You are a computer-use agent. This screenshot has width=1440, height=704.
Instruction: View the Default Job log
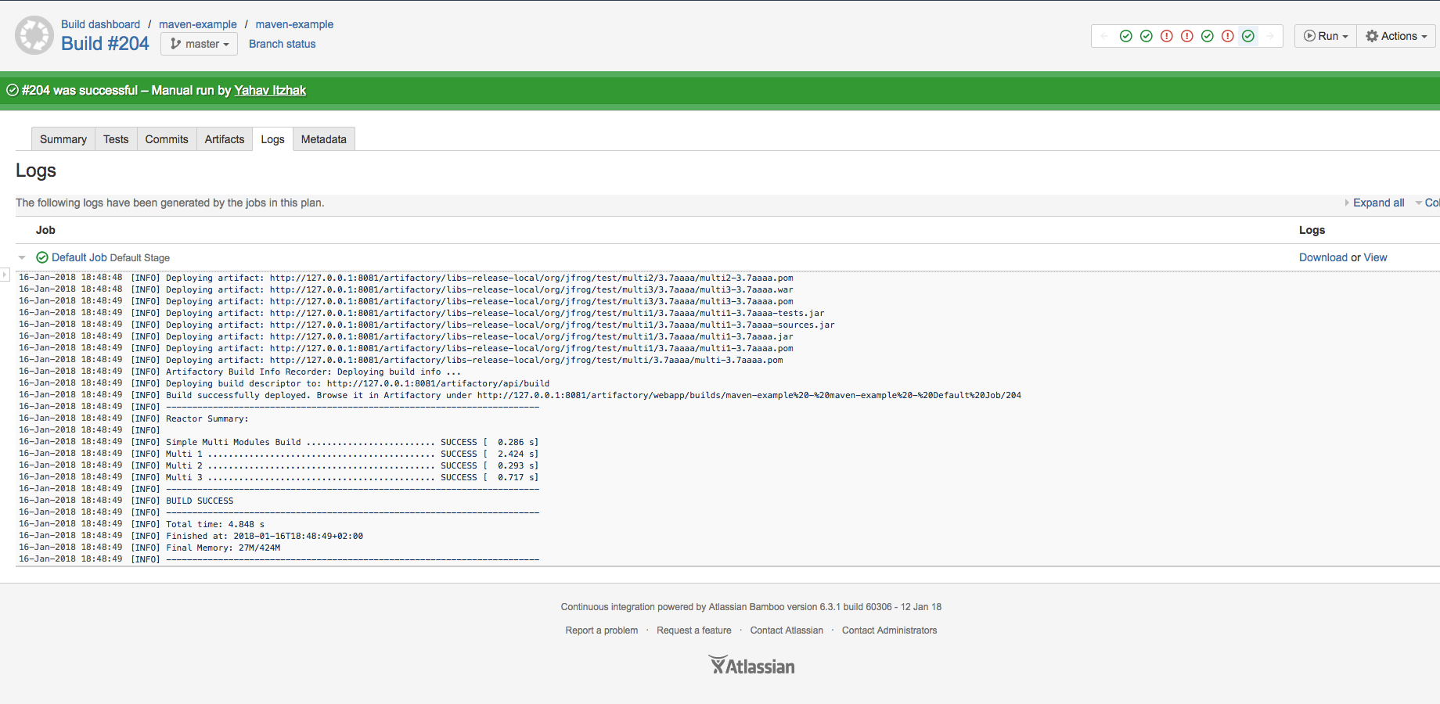[1375, 257]
